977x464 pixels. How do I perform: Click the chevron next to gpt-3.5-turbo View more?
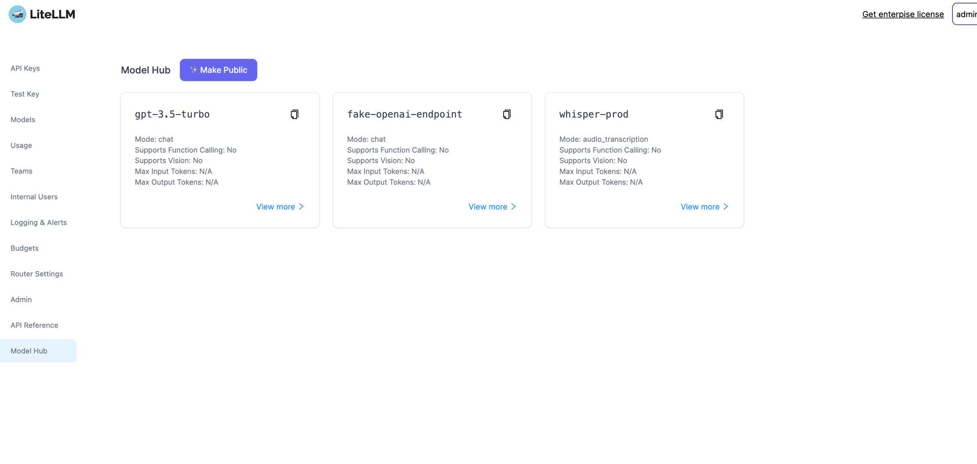[302, 207]
